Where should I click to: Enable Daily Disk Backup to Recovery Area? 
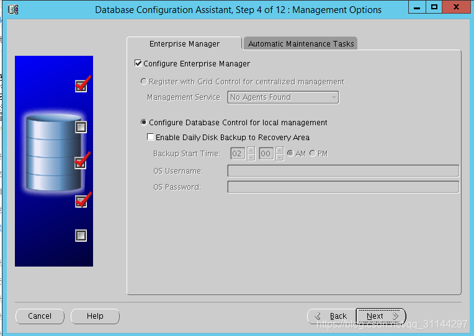150,137
